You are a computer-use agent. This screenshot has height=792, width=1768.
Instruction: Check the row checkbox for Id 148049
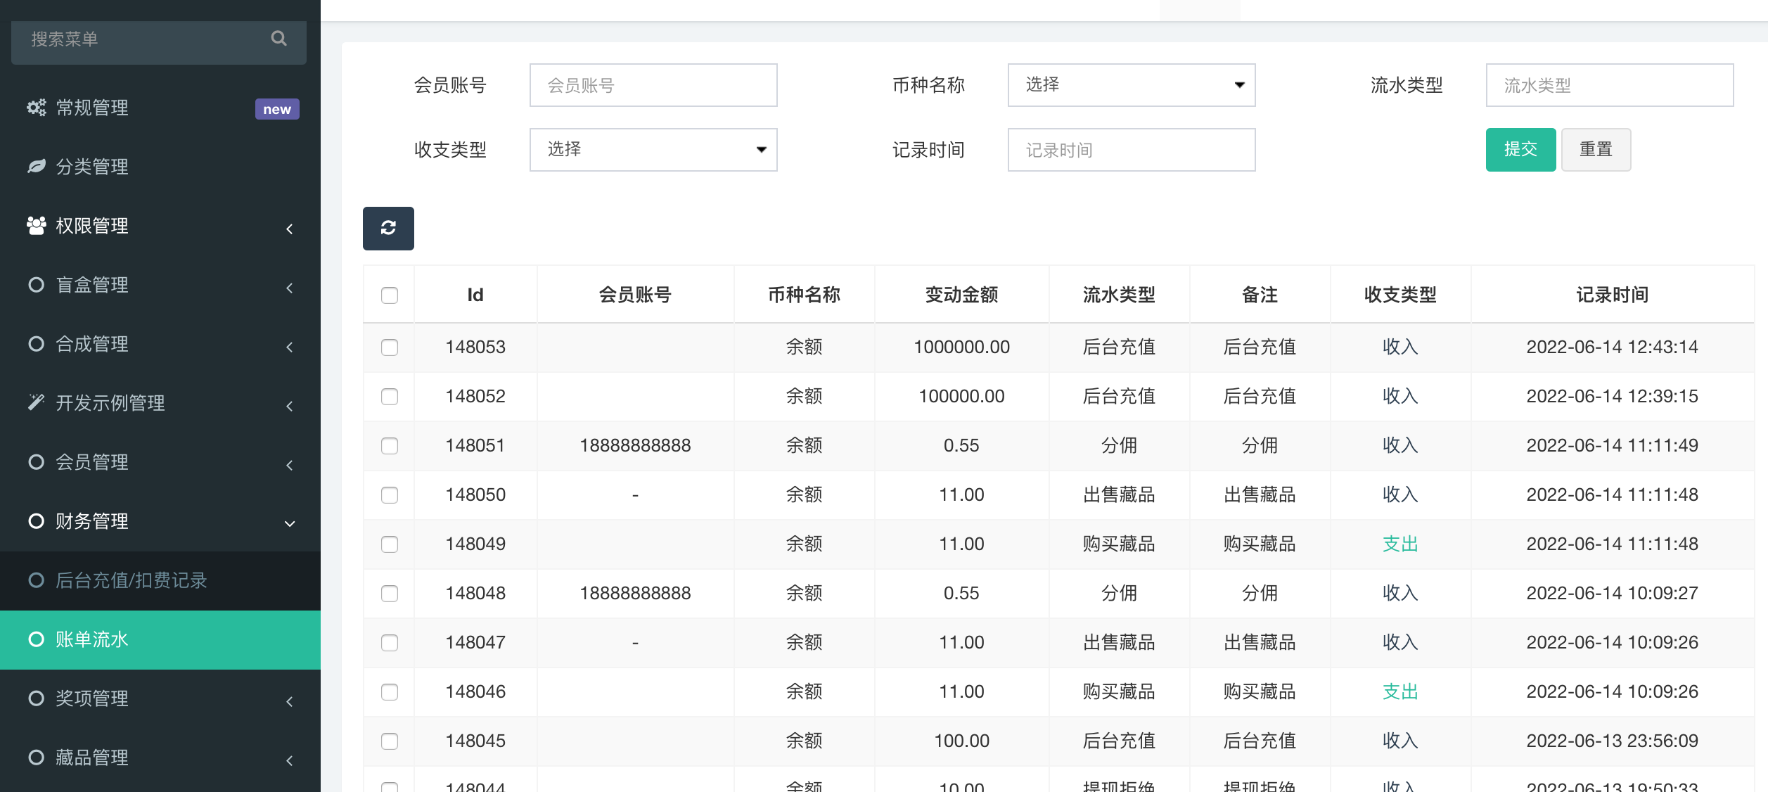(390, 544)
